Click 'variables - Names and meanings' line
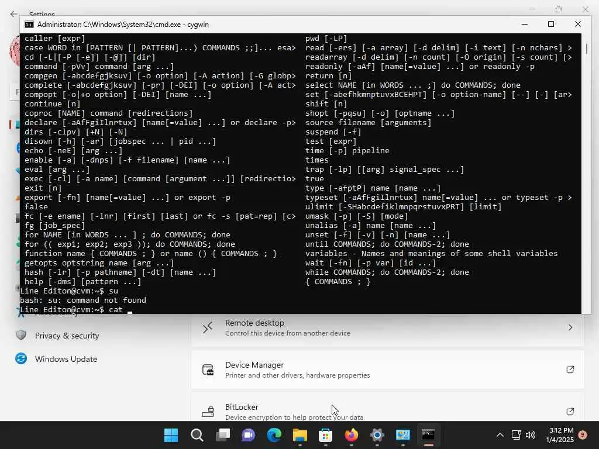The height and width of the screenshot is (449, 599). click(431, 254)
